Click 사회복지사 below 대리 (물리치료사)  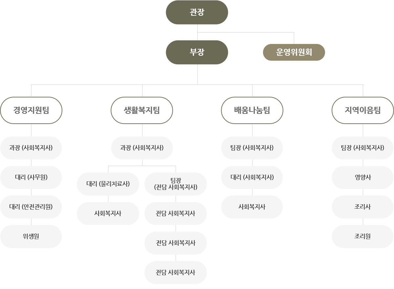pos(108,214)
